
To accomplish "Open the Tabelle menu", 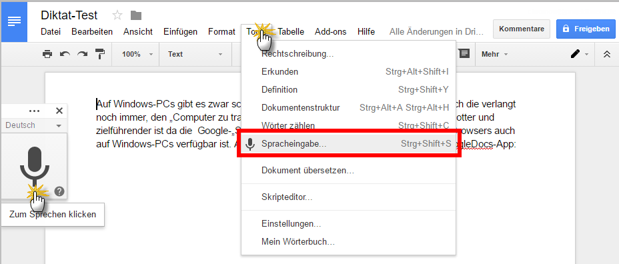I will point(291,32).
